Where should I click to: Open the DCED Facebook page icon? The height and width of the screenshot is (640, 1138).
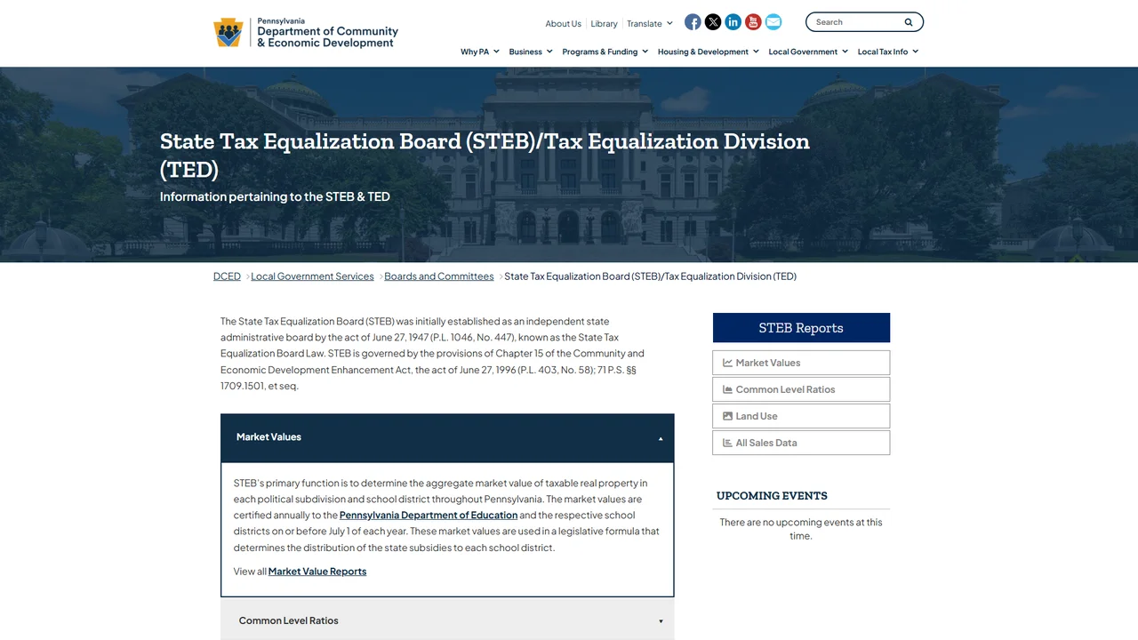(x=693, y=22)
